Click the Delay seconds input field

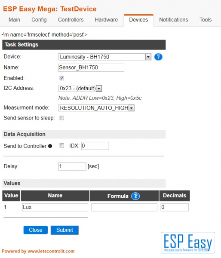pyautogui.click(x=72, y=166)
